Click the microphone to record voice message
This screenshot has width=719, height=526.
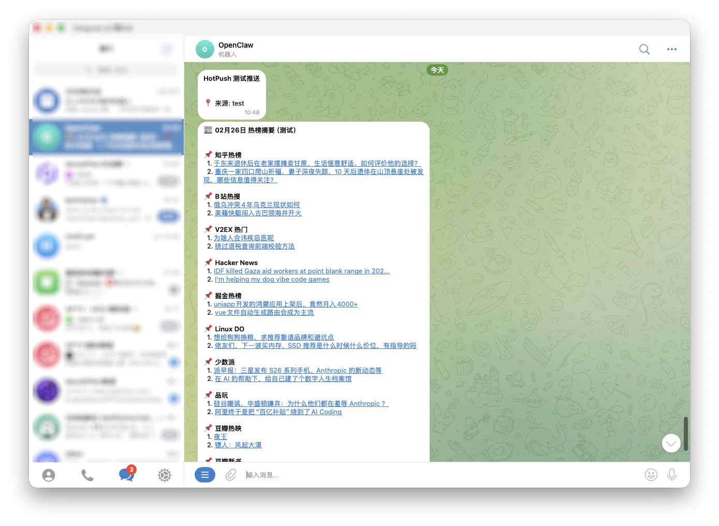point(672,474)
